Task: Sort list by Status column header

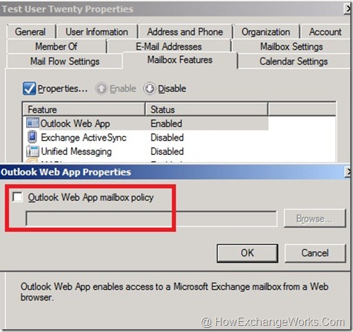Action: click(x=206, y=109)
